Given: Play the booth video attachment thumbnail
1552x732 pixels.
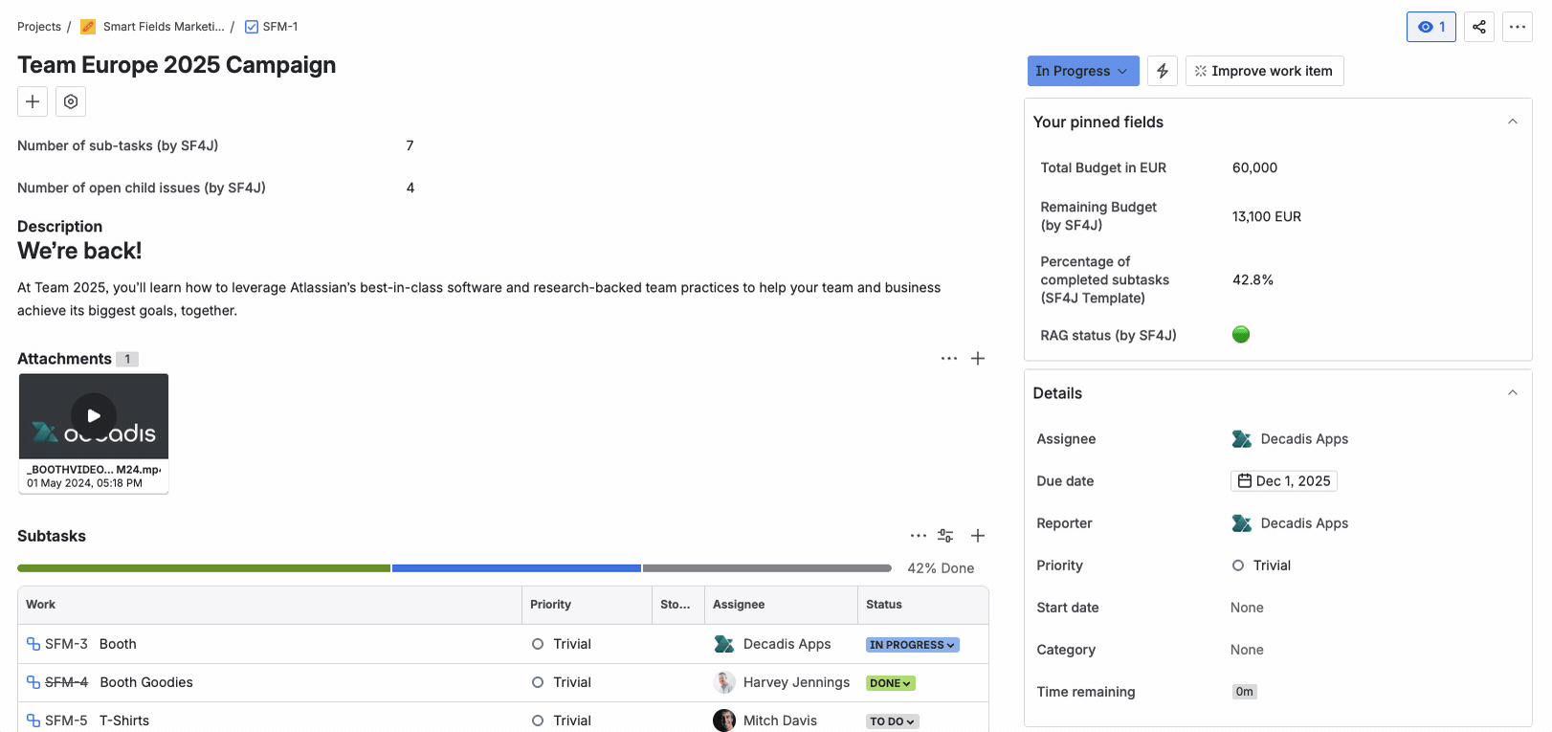Looking at the screenshot, I should (94, 415).
